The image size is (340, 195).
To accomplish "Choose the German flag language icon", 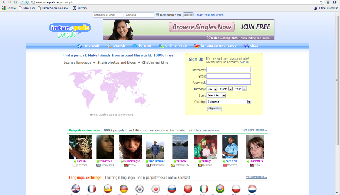I will [x=124, y=189].
